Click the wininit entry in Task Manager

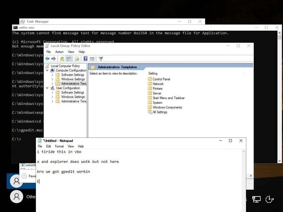coord(28,165)
